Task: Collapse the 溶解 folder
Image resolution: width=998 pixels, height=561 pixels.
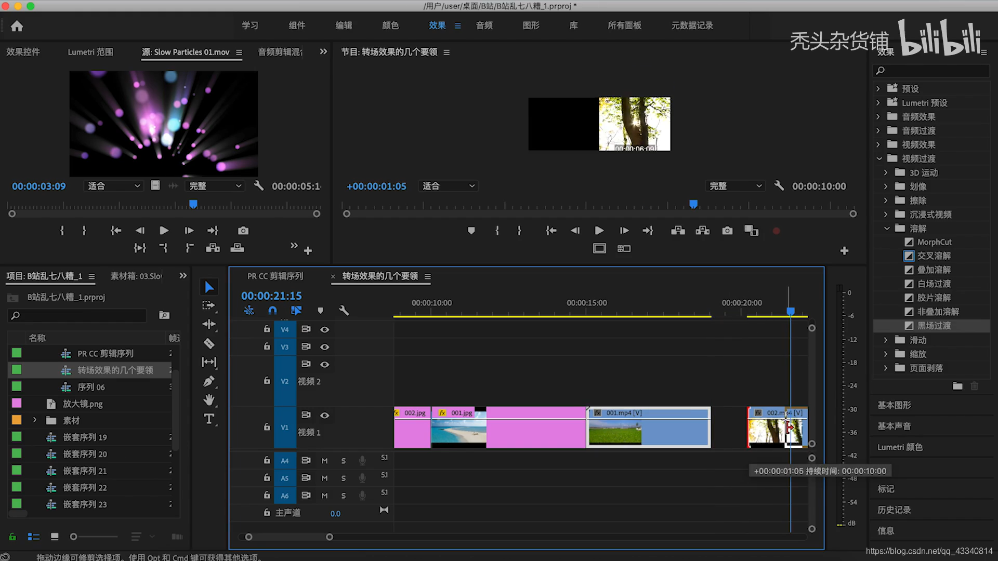Action: tap(887, 229)
